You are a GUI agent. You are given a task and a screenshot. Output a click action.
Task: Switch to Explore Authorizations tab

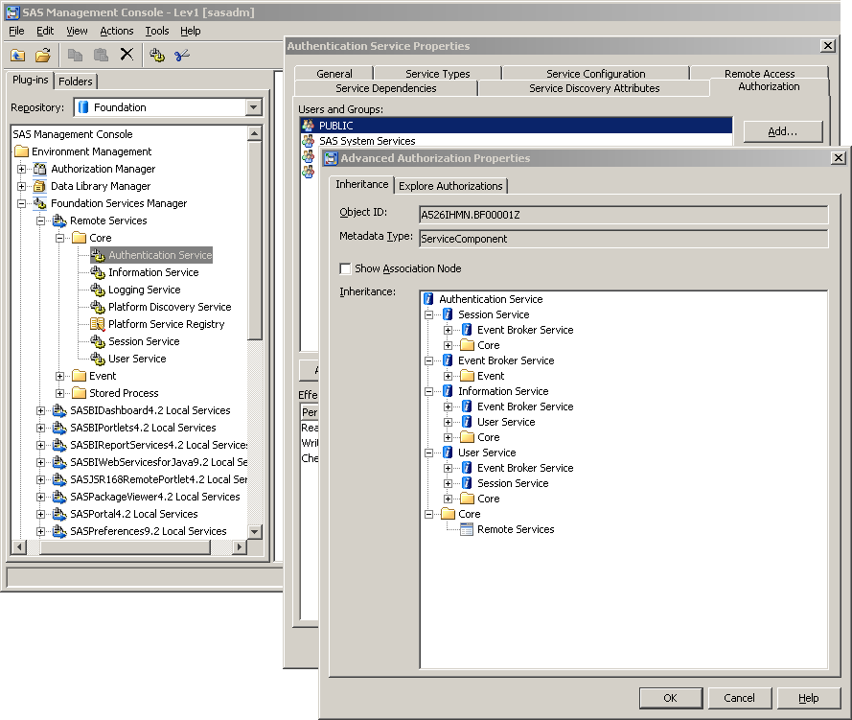point(450,186)
